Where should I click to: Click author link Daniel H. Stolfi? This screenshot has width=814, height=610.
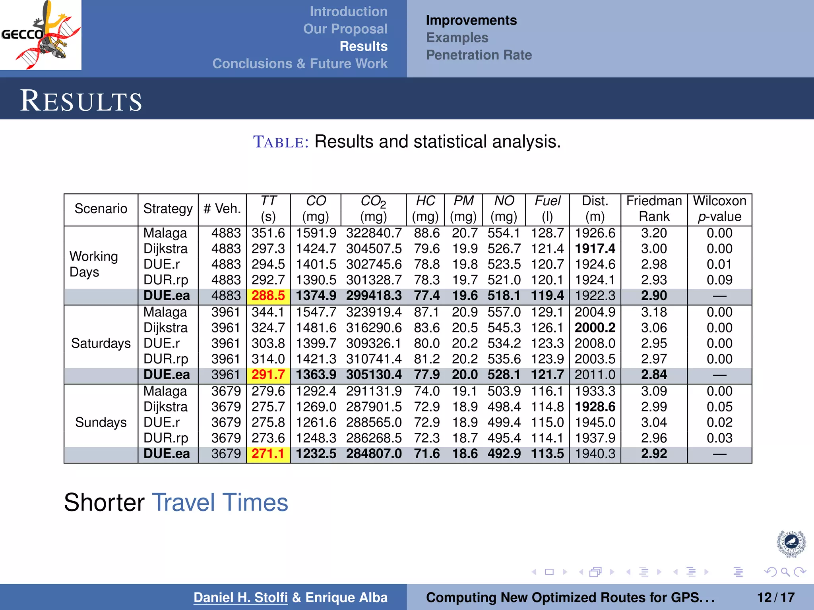pos(240,597)
